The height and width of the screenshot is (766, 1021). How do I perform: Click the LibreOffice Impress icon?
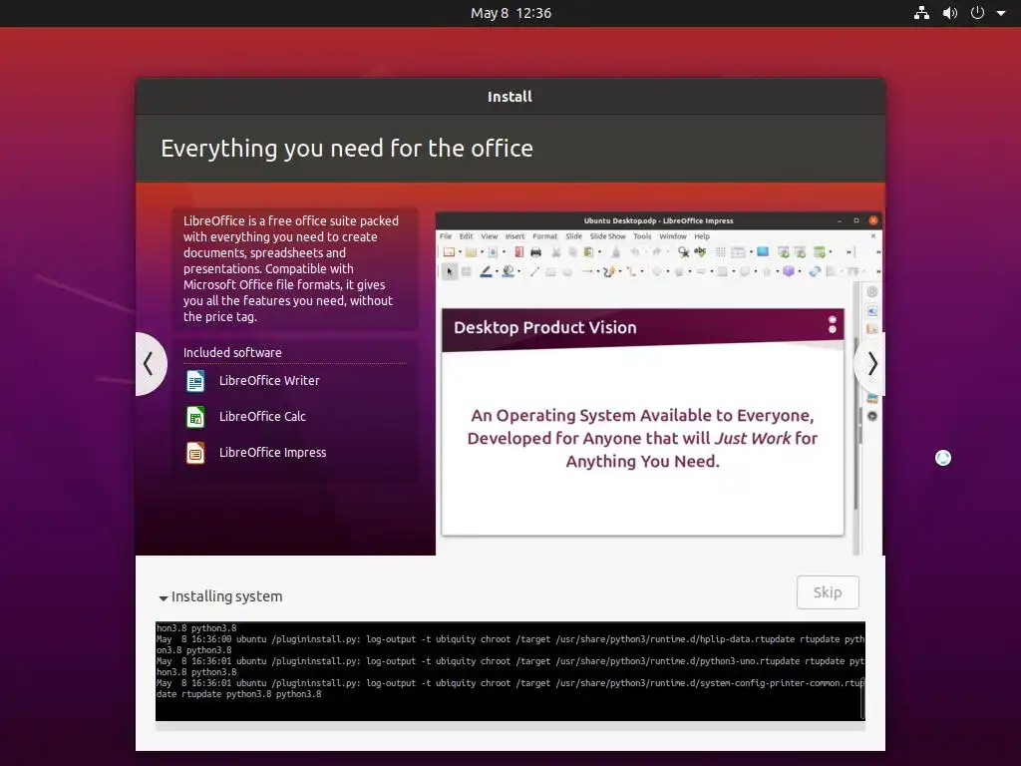tap(195, 452)
